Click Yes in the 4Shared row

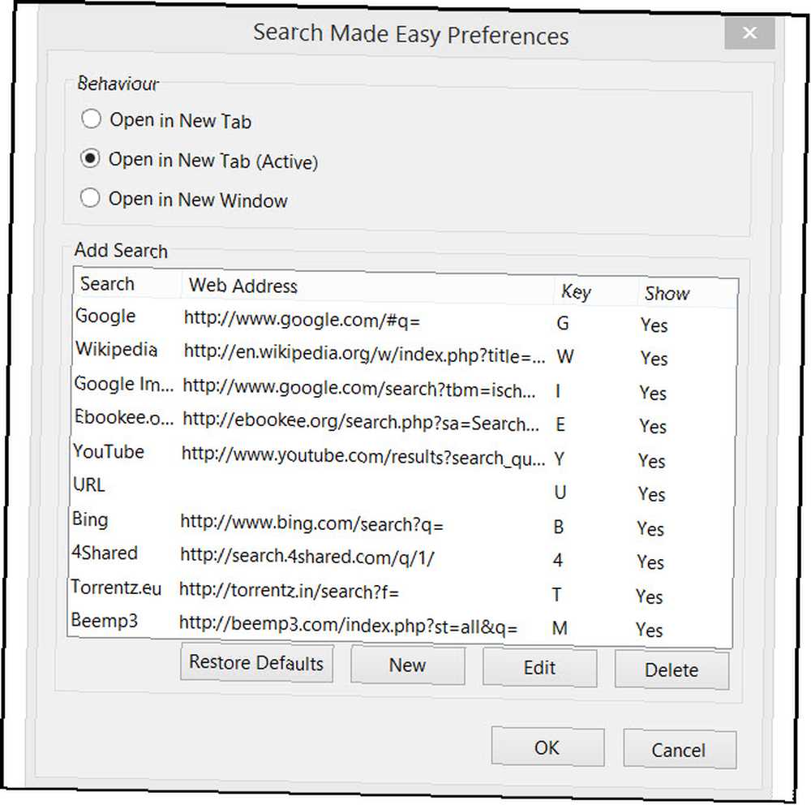pos(650,562)
